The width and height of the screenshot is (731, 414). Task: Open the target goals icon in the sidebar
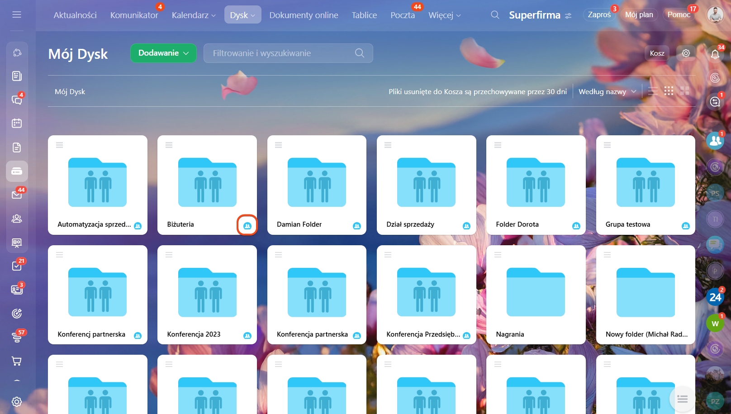pos(17,313)
